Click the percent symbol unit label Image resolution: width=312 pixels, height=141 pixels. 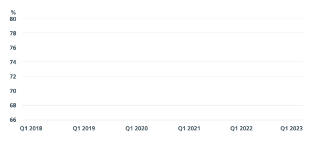(x=13, y=13)
